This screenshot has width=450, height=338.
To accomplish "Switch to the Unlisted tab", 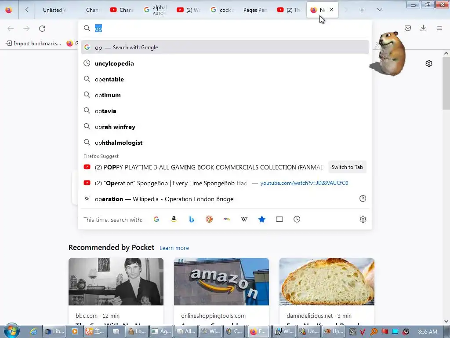I will pos(54,10).
